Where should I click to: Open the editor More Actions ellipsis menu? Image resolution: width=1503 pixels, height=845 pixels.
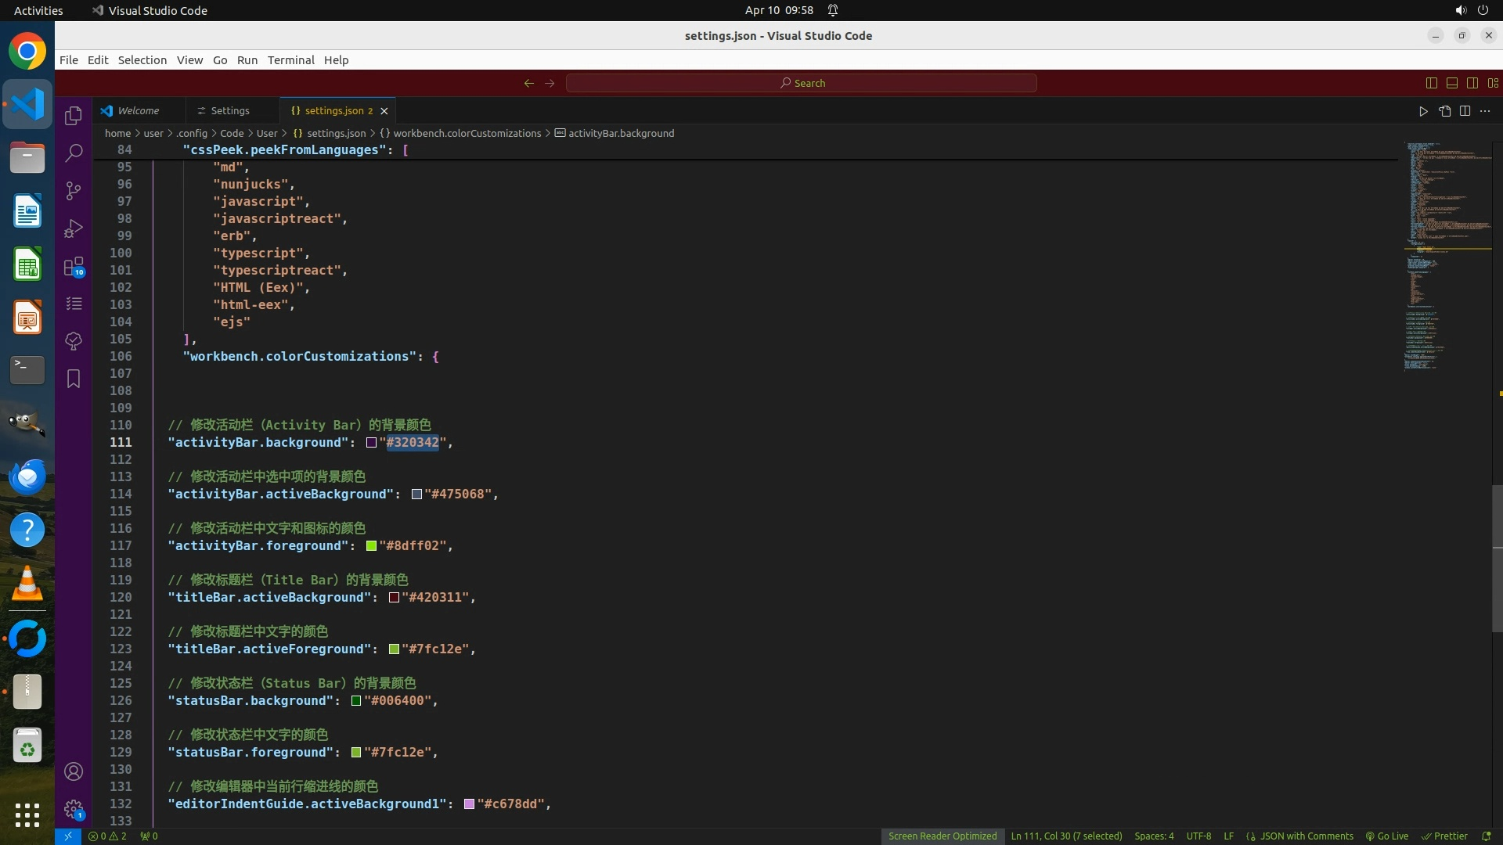pos(1485,111)
